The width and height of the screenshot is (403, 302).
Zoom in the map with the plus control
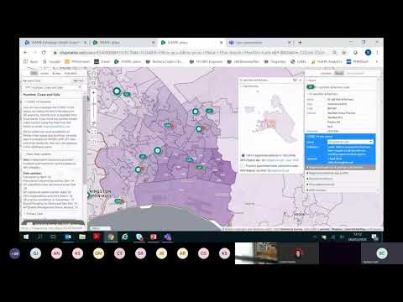(94, 92)
